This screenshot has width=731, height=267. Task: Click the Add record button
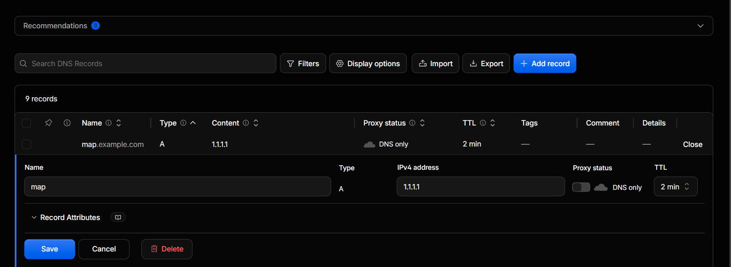pos(545,63)
